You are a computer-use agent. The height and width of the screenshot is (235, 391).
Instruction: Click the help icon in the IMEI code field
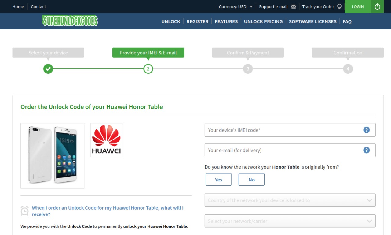(x=367, y=130)
